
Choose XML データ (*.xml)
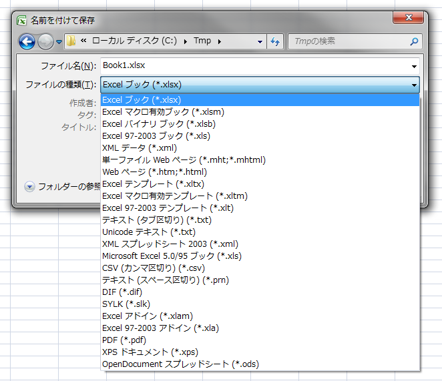(x=260, y=148)
